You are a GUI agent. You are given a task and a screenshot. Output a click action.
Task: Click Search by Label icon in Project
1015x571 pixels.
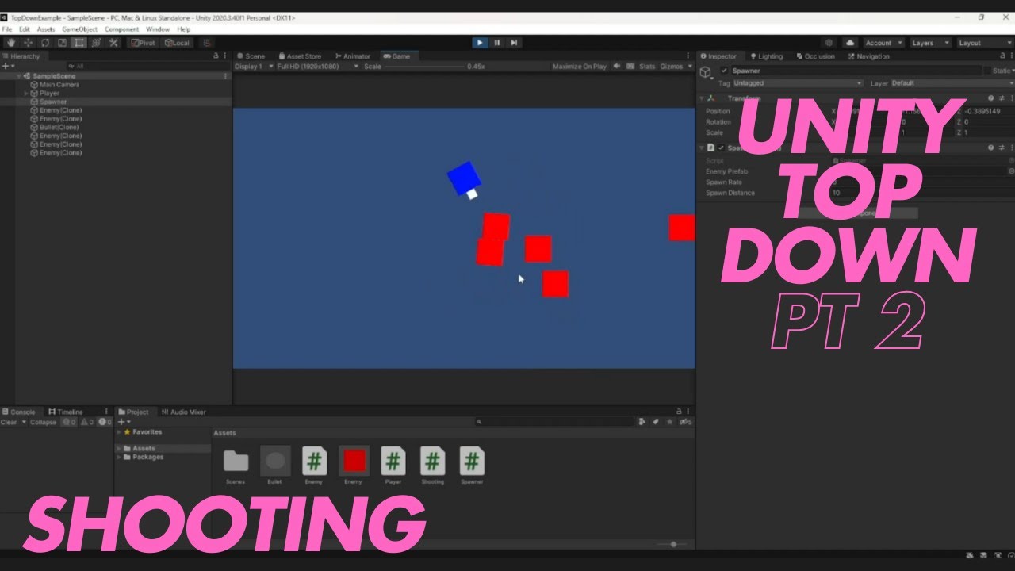click(x=656, y=422)
